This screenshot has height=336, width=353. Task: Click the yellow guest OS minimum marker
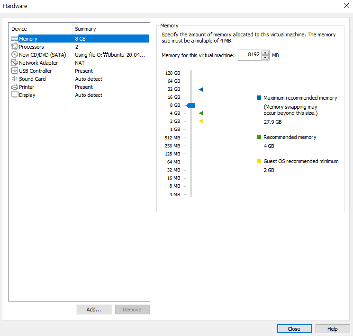point(201,121)
